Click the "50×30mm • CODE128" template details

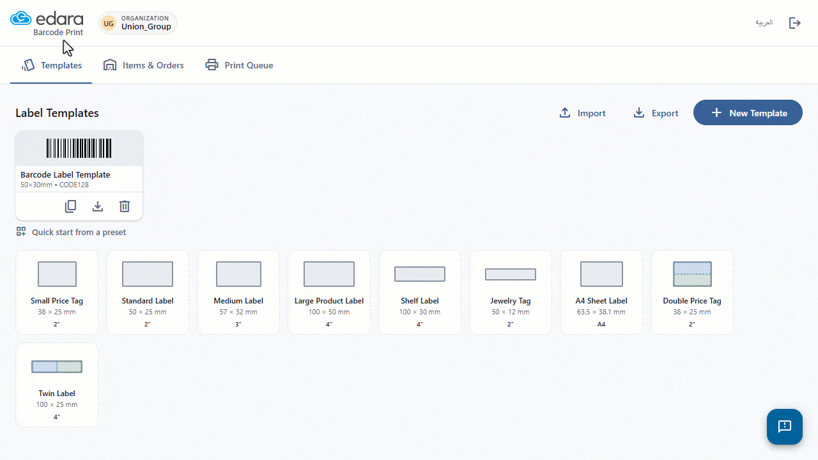(54, 185)
